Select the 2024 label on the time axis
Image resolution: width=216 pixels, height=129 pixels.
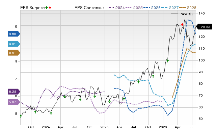click(46, 127)
